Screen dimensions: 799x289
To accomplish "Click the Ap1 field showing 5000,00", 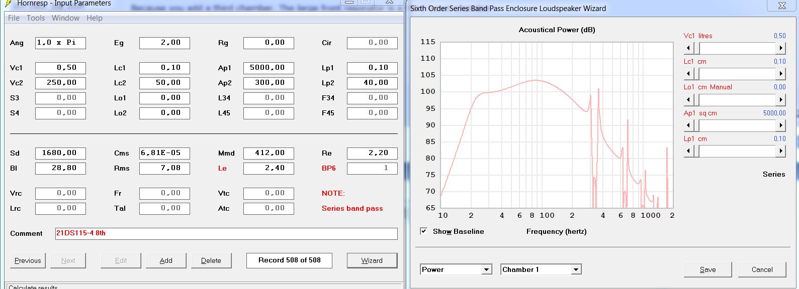I will click(x=269, y=68).
